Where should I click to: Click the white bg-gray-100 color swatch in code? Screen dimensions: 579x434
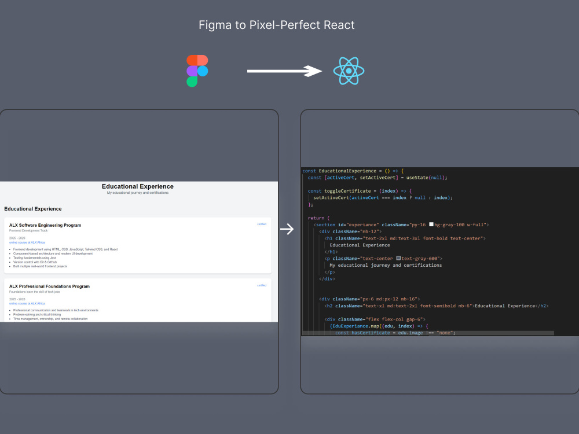click(x=431, y=225)
